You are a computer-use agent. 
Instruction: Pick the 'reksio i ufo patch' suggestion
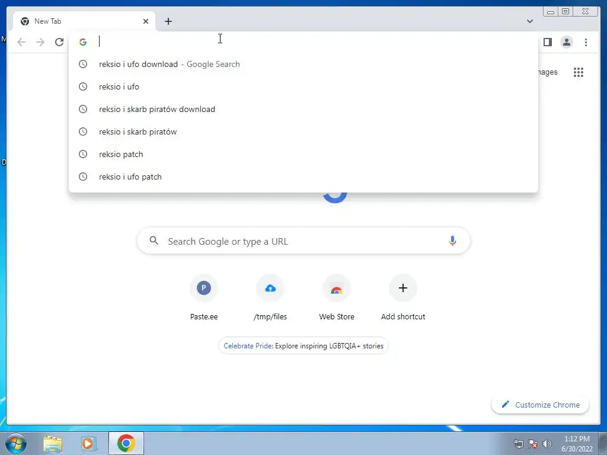(x=303, y=177)
